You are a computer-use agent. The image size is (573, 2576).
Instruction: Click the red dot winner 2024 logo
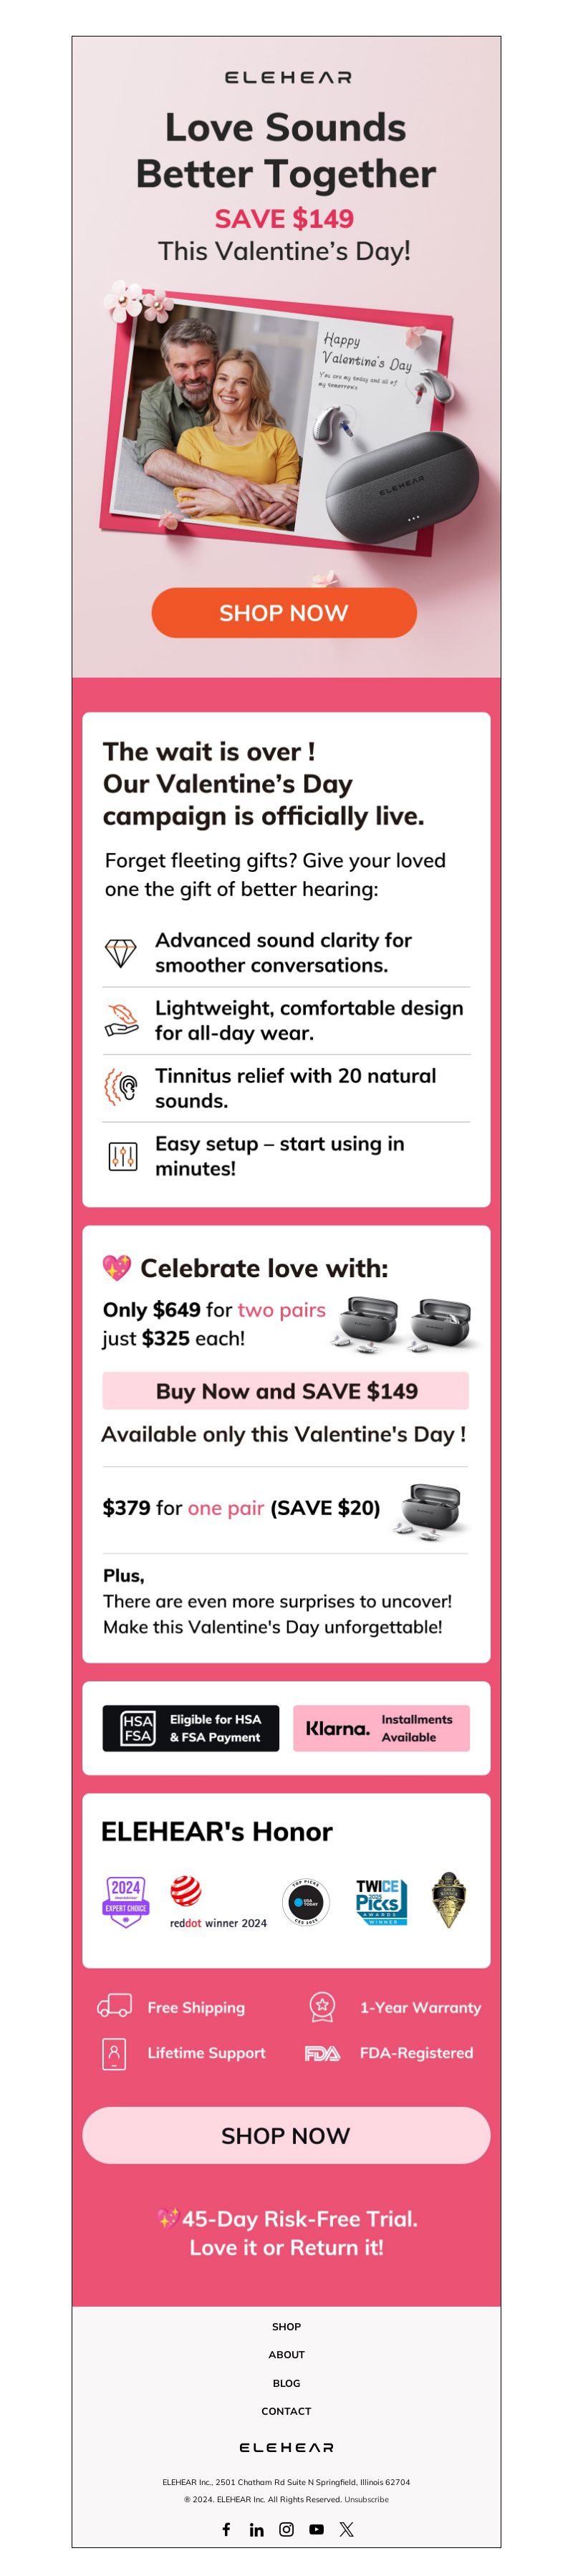(217, 1902)
